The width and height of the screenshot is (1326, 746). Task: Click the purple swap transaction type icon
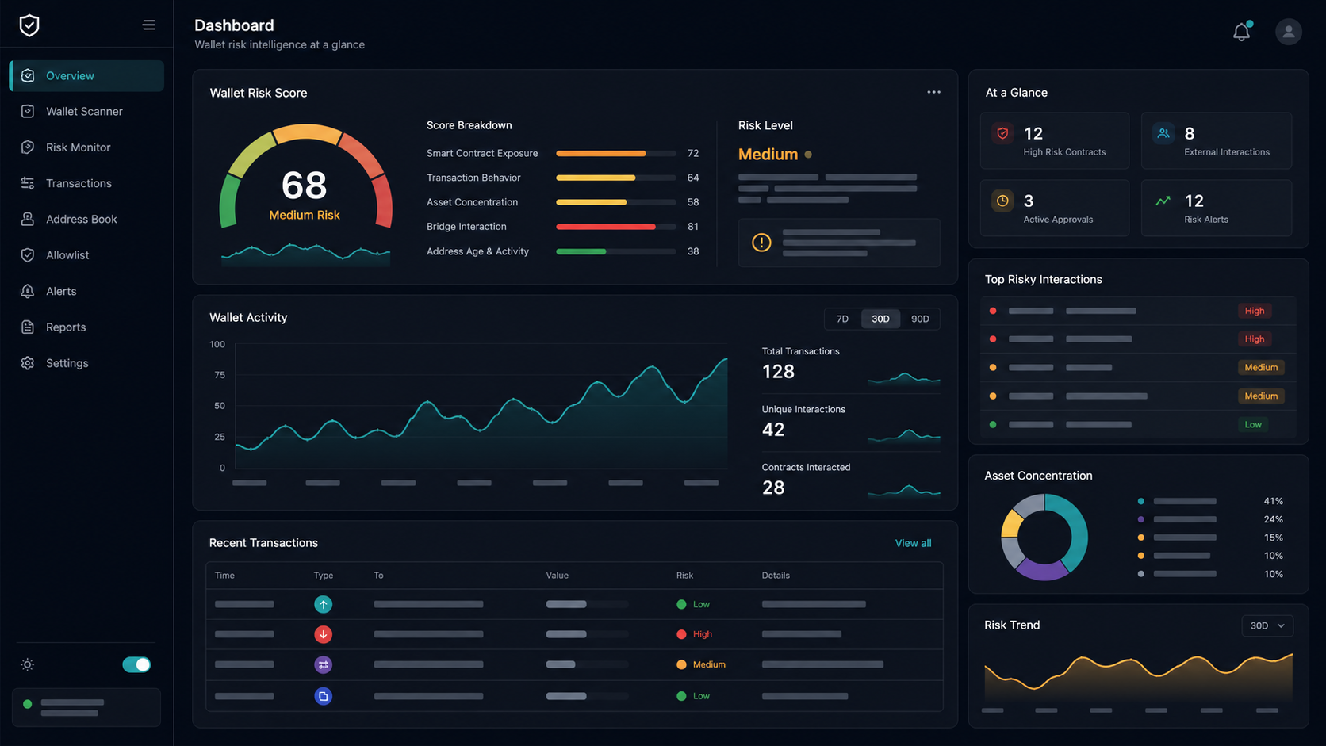point(323,664)
